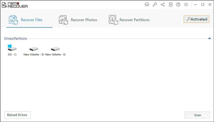
Task: Go to the Home icon
Action: click(147, 4)
